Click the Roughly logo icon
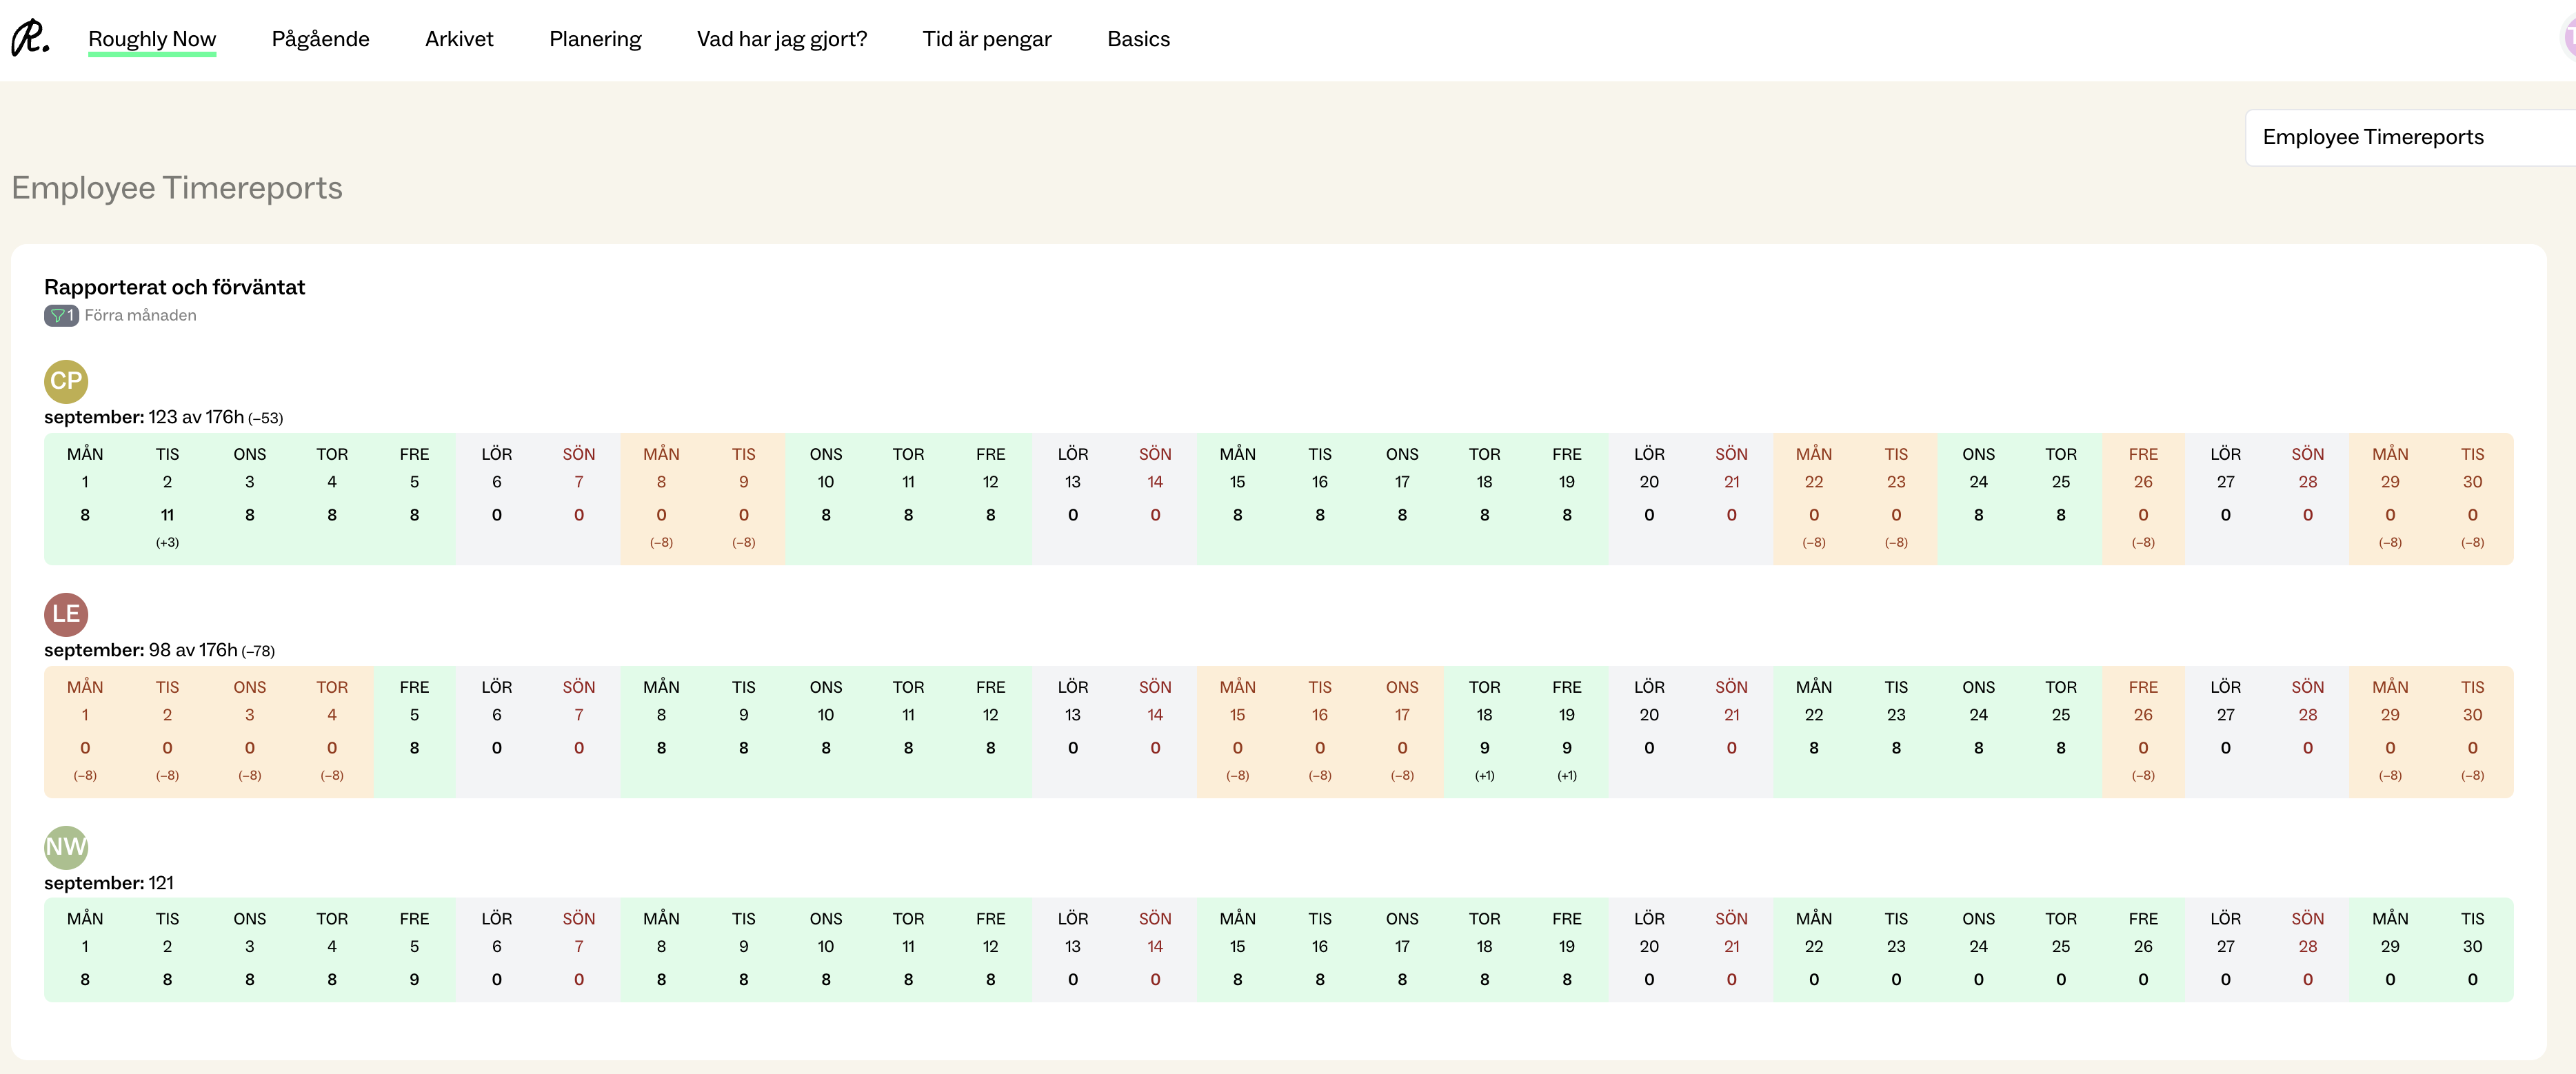This screenshot has width=2576, height=1074. pyautogui.click(x=30, y=38)
